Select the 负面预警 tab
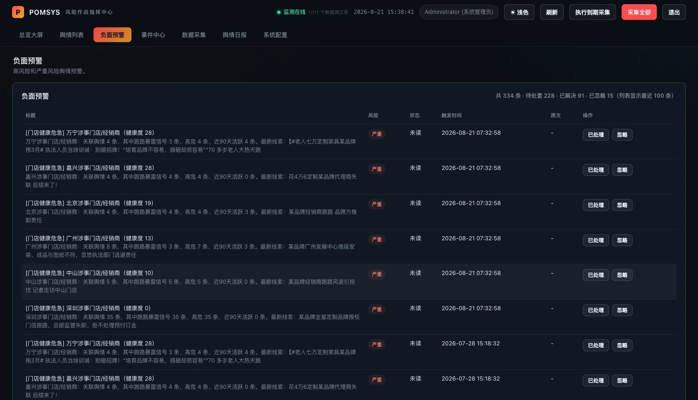The width and height of the screenshot is (698, 400). click(x=112, y=35)
